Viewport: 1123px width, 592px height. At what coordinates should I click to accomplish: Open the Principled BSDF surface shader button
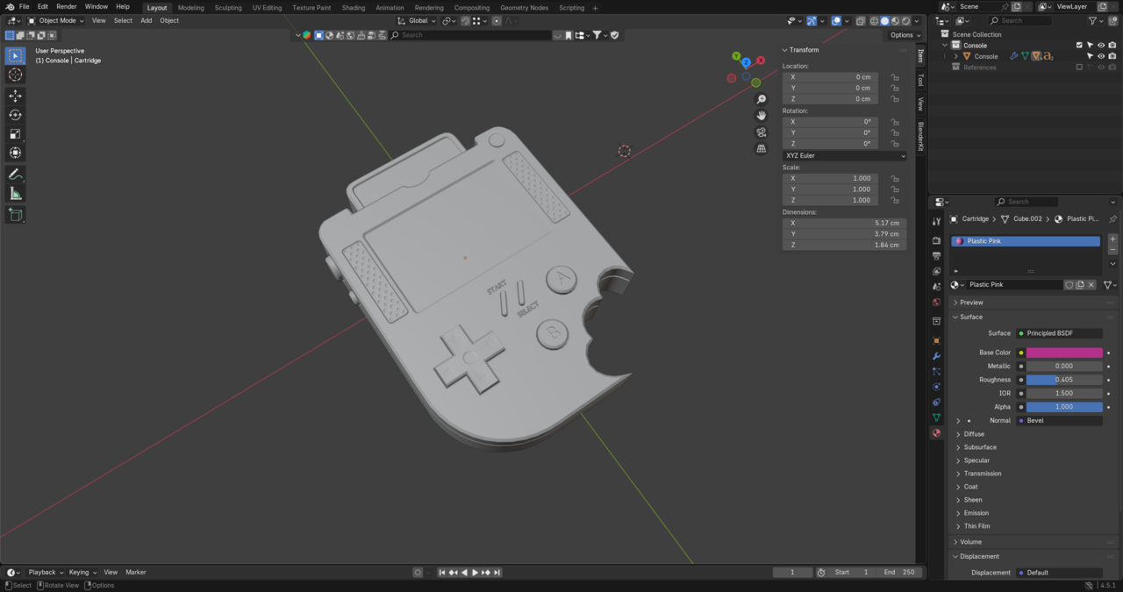point(1059,333)
